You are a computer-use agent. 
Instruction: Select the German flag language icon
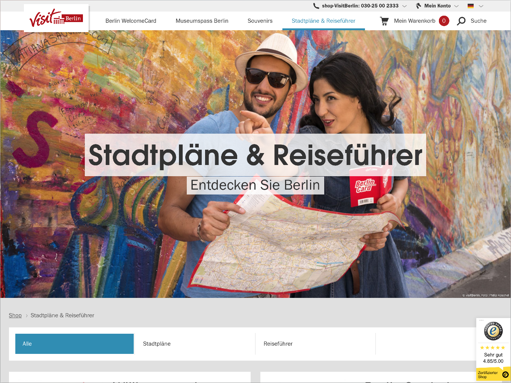(x=471, y=6)
